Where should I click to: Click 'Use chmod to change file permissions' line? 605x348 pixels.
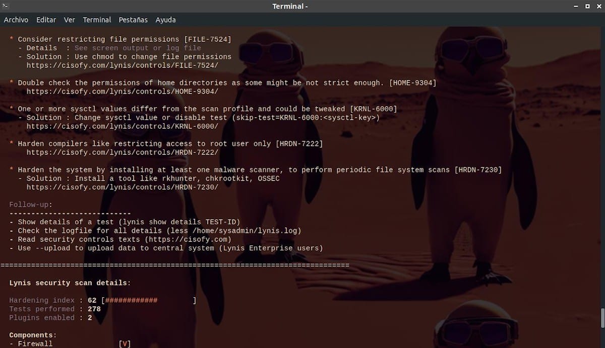pyautogui.click(x=125, y=57)
